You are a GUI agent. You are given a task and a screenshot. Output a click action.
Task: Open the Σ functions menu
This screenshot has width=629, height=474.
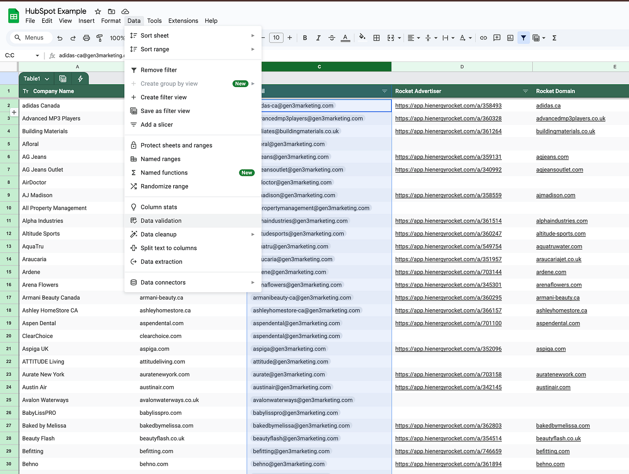(554, 37)
